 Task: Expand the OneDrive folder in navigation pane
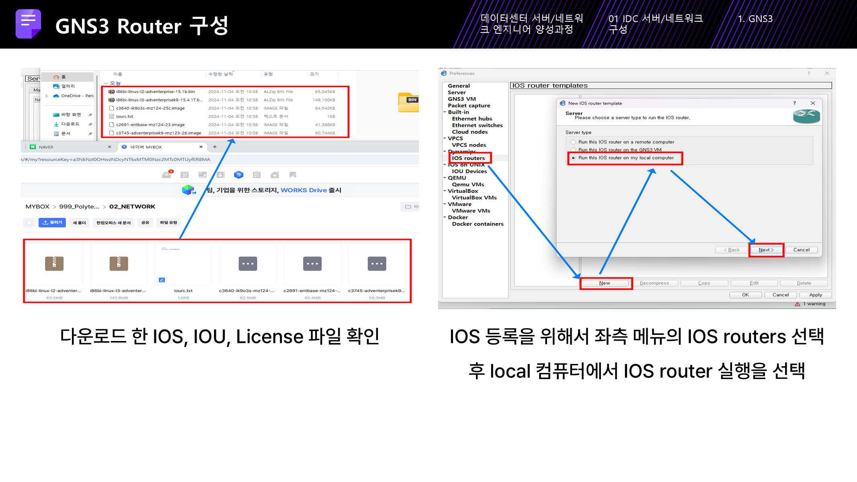click(47, 96)
